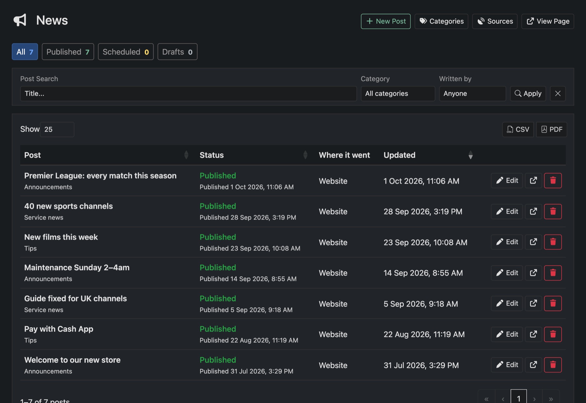Open external link for Maintenance Sunday post

pyautogui.click(x=533, y=273)
